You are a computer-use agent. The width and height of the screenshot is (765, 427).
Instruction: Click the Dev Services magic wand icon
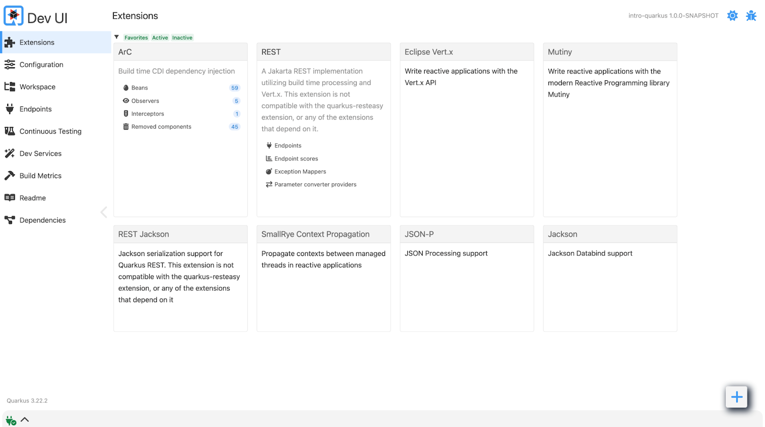(10, 153)
